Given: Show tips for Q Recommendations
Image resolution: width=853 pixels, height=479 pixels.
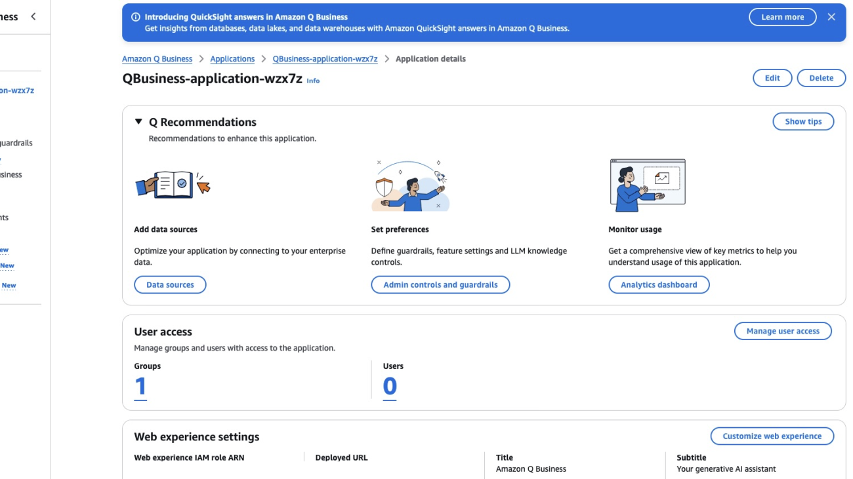Looking at the screenshot, I should coord(803,122).
